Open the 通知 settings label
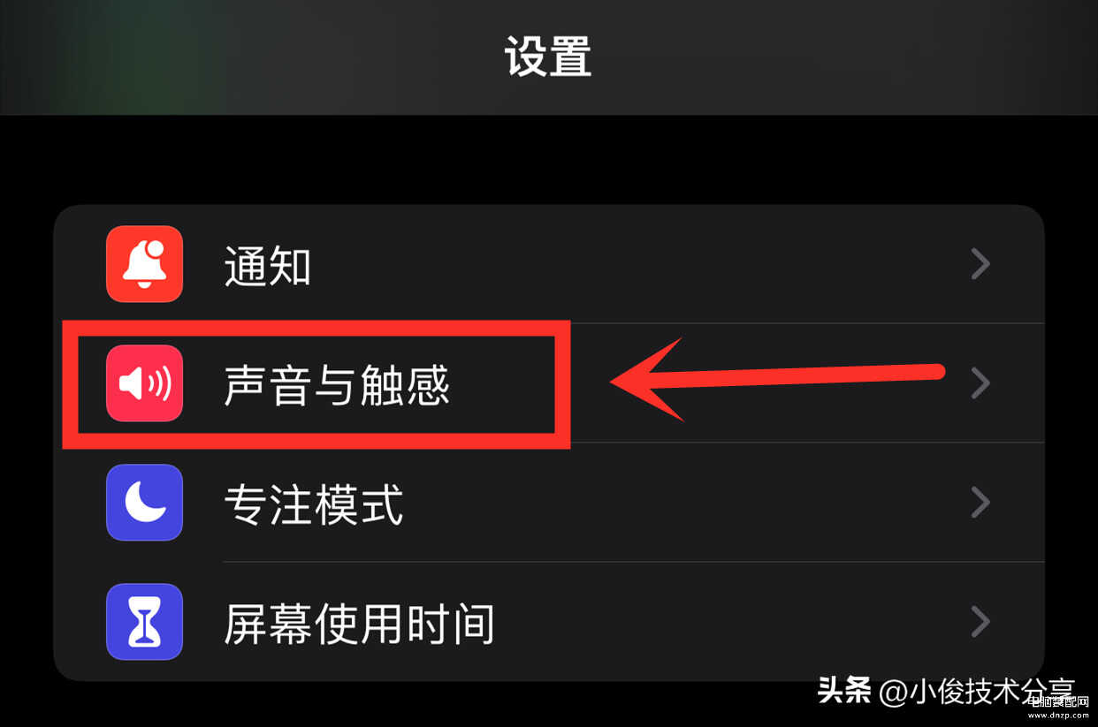This screenshot has height=727, width=1098. 268,264
